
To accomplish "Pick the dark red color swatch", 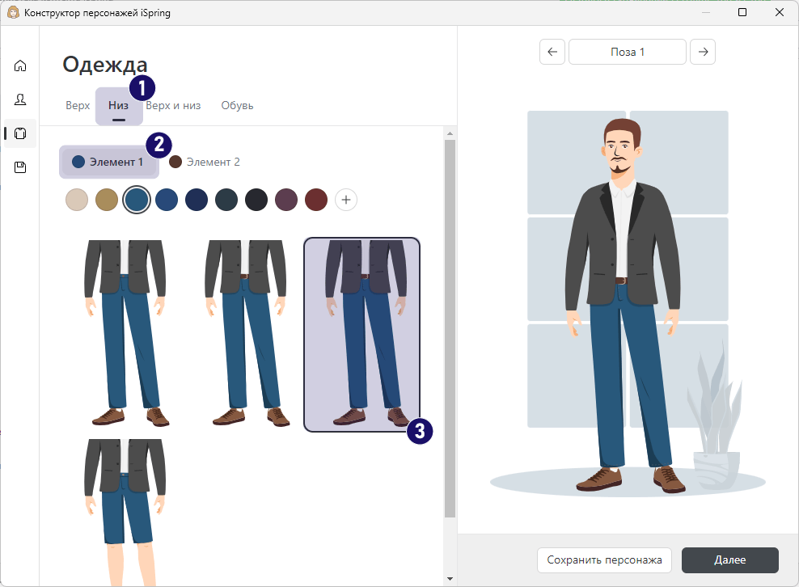I will [315, 200].
